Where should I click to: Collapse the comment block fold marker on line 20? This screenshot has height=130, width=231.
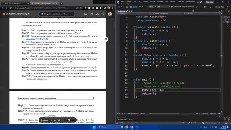pyautogui.click(x=134, y=83)
